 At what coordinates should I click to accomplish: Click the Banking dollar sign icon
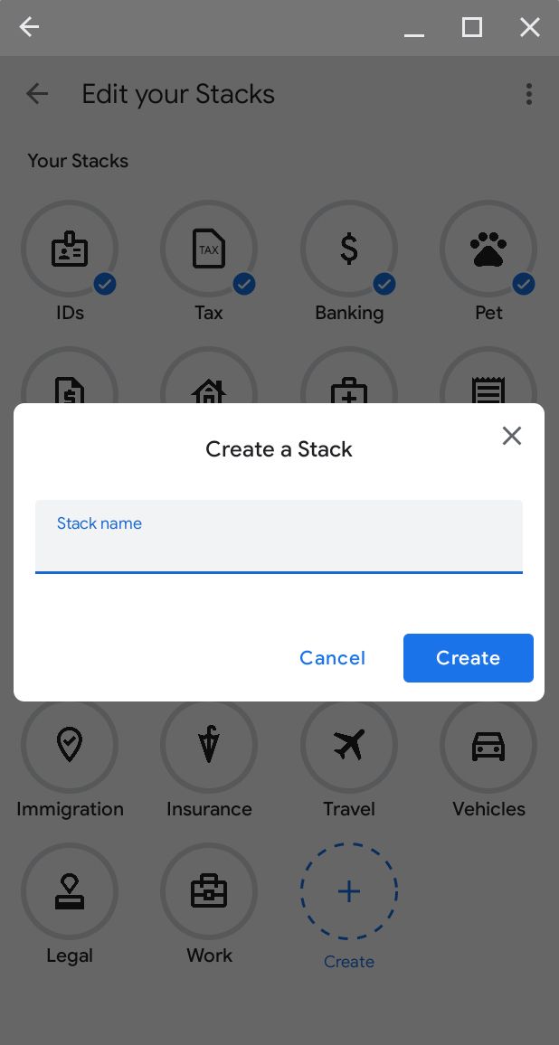coord(349,249)
